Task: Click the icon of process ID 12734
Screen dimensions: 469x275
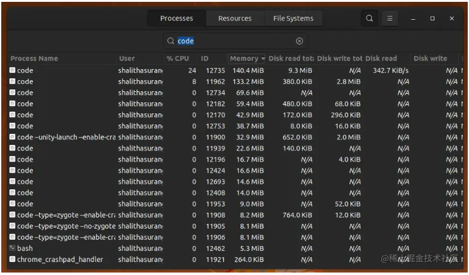Action: click(12, 92)
